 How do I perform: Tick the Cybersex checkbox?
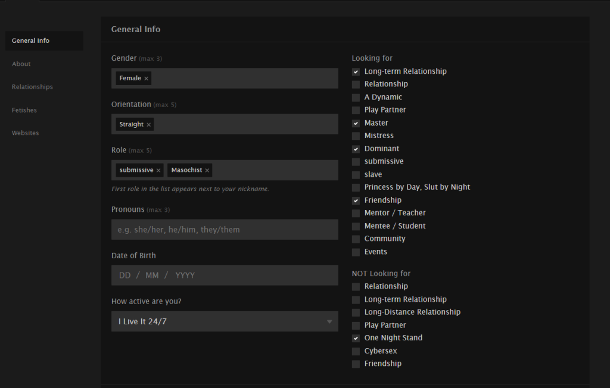click(356, 351)
